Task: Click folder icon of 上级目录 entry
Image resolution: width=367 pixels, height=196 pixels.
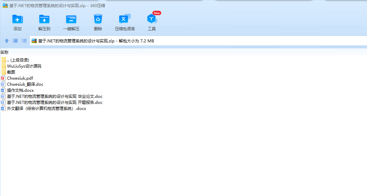Action: (x=3, y=60)
